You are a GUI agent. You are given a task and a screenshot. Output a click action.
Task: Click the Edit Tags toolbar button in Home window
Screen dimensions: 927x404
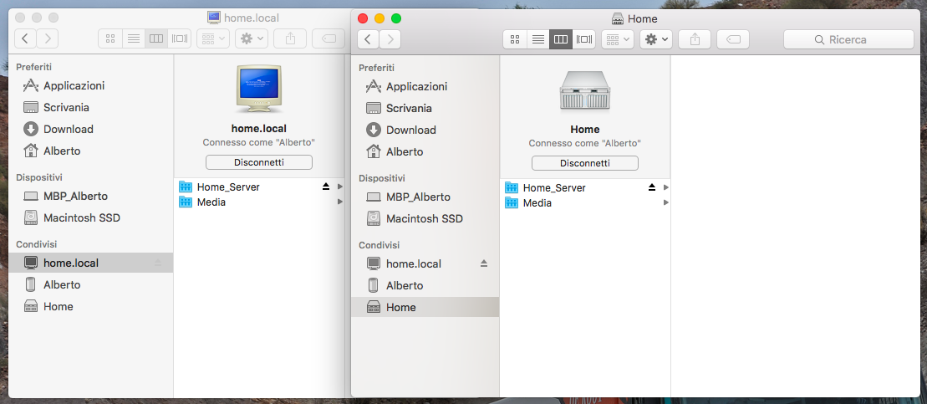click(x=732, y=39)
